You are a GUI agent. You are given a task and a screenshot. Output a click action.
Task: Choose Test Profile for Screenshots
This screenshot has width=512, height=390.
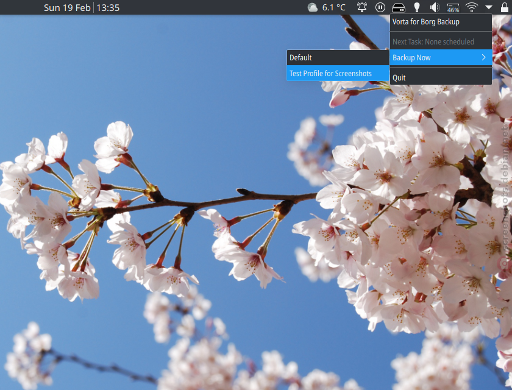[330, 74]
